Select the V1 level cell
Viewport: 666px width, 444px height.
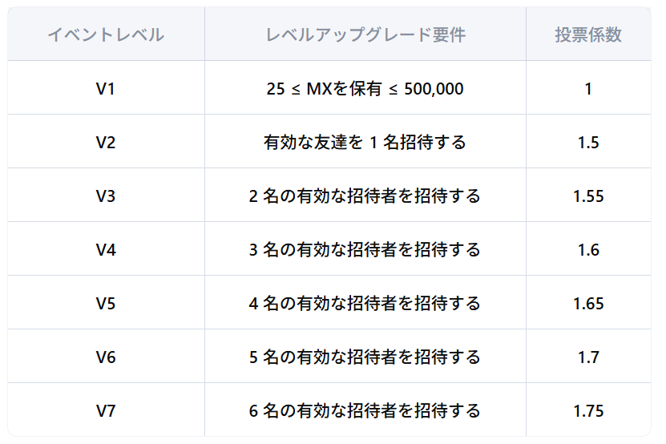coord(106,88)
